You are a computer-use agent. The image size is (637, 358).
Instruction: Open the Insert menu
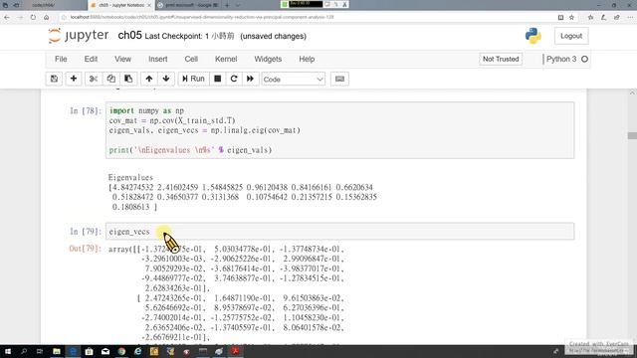pos(158,60)
